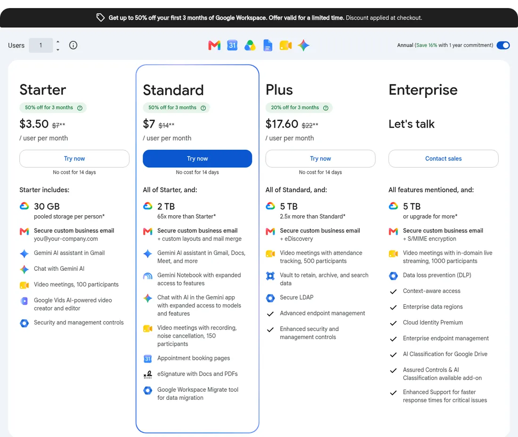Image resolution: width=518 pixels, height=437 pixels.
Task: Click the Let's talk text
Action: point(411,124)
